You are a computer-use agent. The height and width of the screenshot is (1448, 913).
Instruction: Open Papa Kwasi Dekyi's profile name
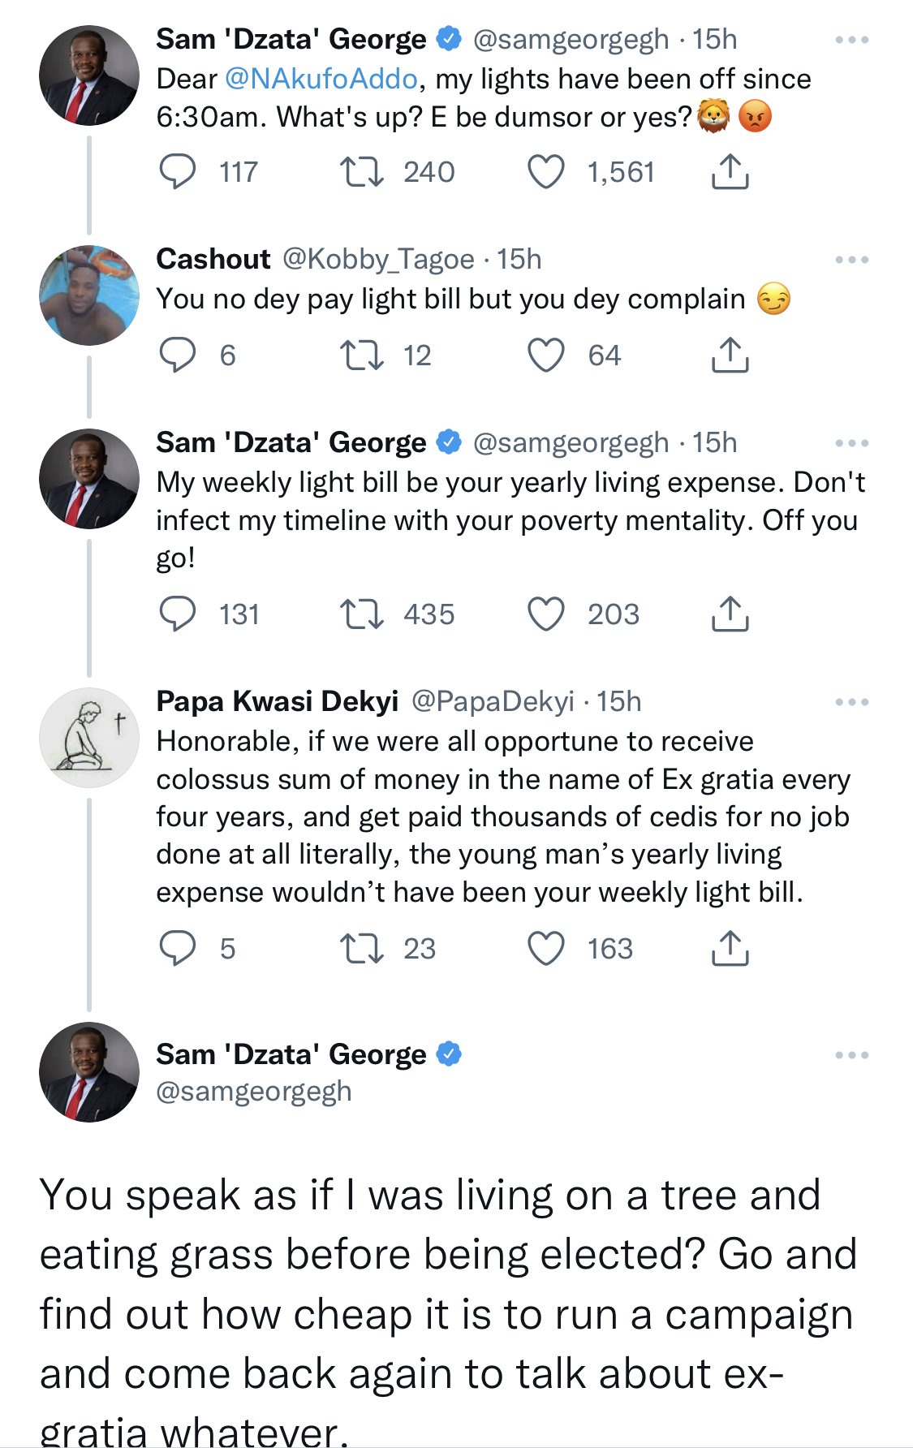click(277, 701)
